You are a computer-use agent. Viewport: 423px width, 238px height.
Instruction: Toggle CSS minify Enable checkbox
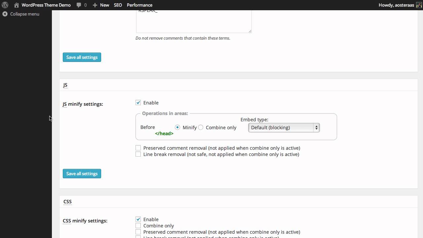138,219
